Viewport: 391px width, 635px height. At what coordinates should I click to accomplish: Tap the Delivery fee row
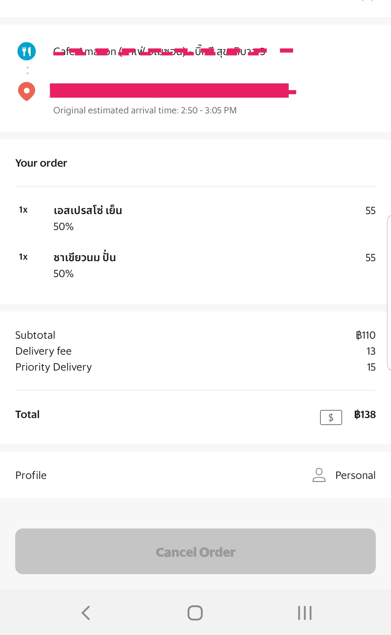pos(195,351)
